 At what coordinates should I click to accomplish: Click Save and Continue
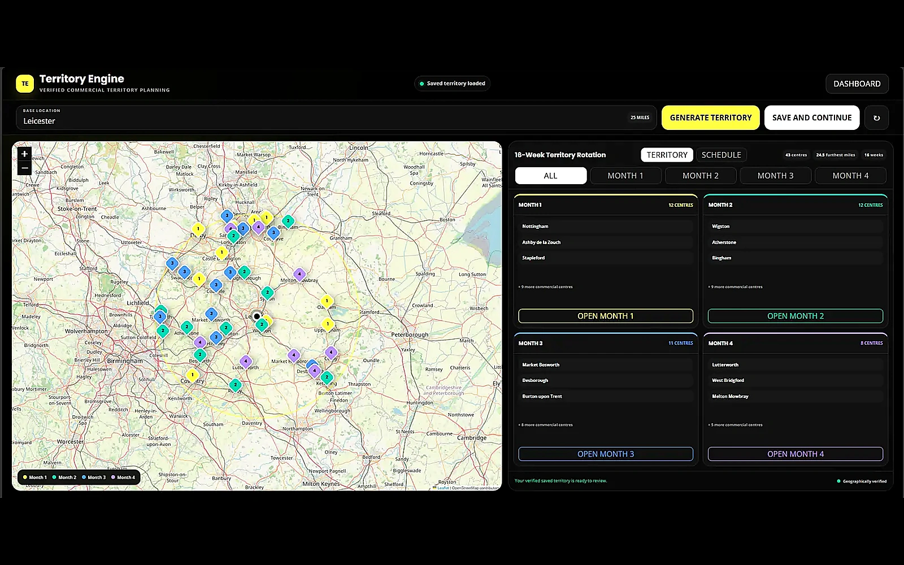pyautogui.click(x=812, y=118)
